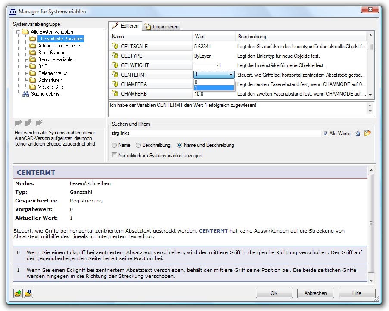Collapse the Alle Systemvariablen tree node
Image resolution: width=389 pixels, height=311 pixels.
[18, 32]
